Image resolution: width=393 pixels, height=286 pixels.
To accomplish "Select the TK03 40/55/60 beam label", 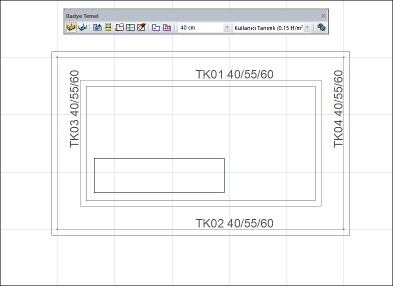I will [x=74, y=109].
